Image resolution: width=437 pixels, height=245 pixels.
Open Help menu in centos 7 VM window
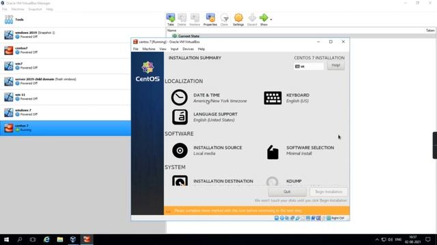click(201, 49)
